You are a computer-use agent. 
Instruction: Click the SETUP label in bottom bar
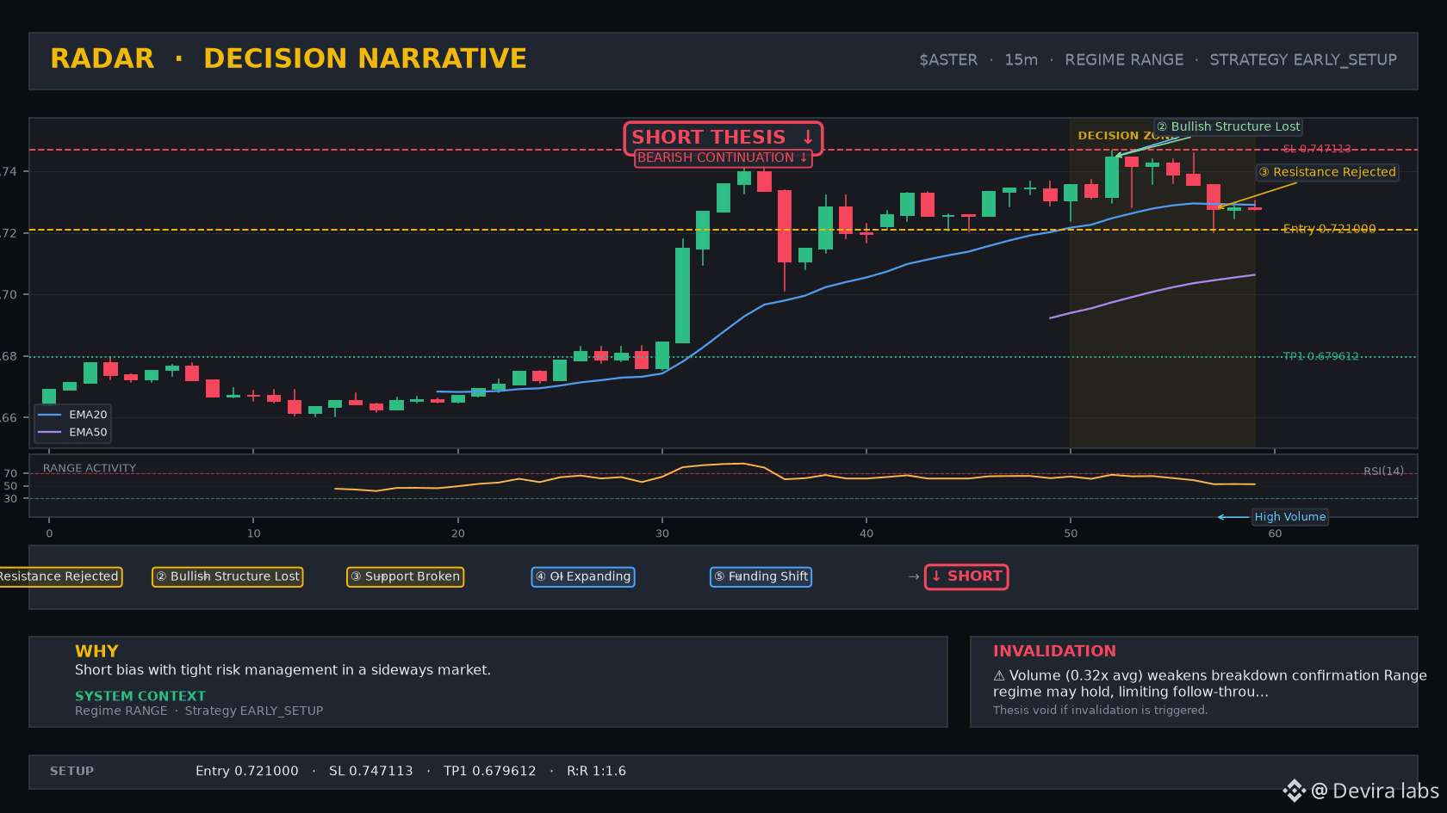click(71, 771)
